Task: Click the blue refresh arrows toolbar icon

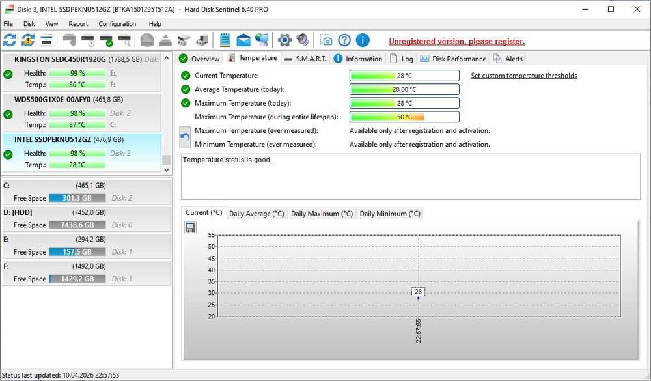Action: 10,40
